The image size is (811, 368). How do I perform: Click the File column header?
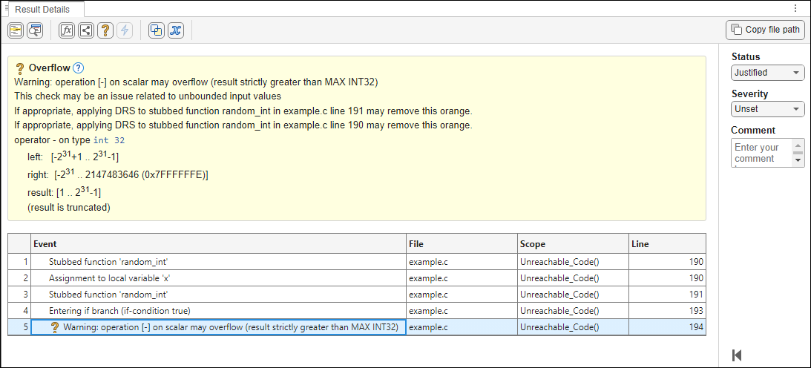462,243
